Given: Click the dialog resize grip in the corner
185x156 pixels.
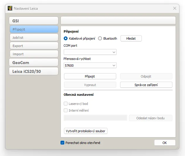Looking at the screenshot, I should [177, 147].
